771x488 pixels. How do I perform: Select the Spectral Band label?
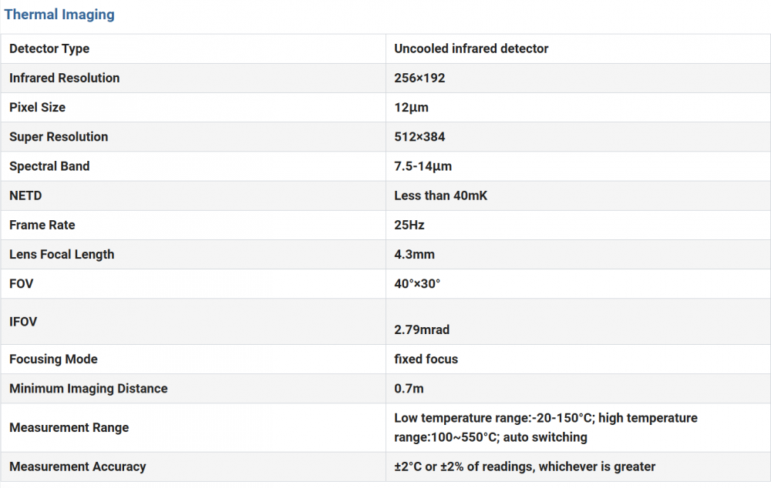pyautogui.click(x=49, y=166)
